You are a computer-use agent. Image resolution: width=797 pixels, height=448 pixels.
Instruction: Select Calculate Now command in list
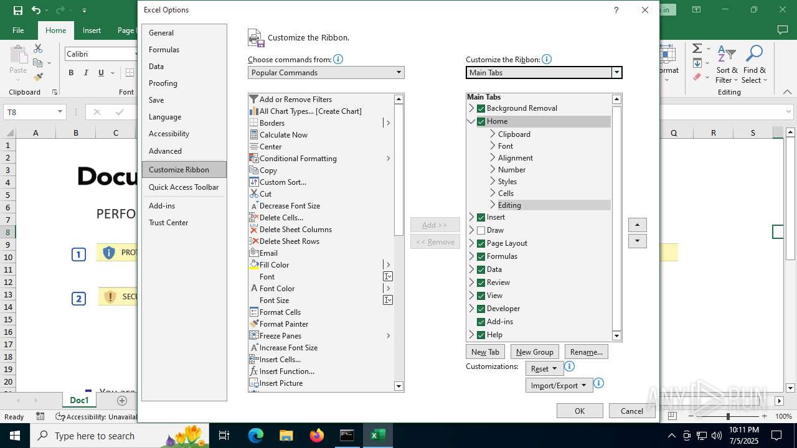(x=321, y=135)
